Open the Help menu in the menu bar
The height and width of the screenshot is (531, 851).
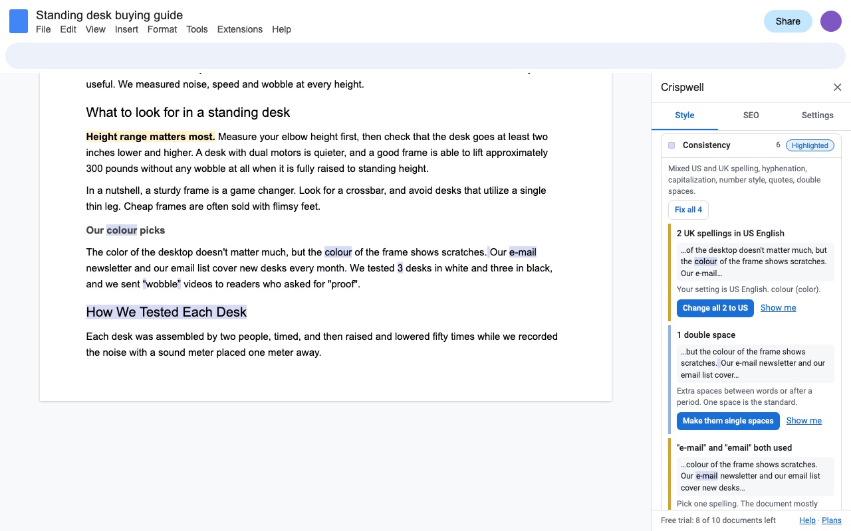(281, 29)
